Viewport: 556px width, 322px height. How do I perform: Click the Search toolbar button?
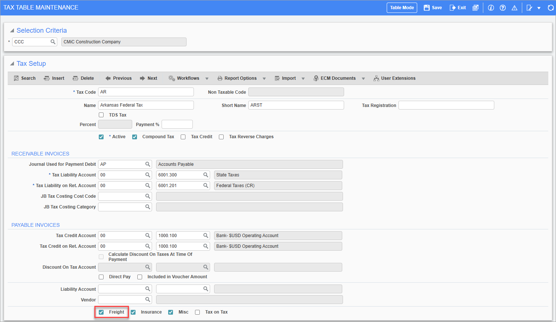pos(25,78)
